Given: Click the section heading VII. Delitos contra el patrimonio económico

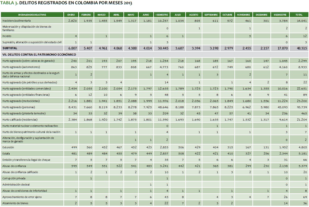Looking at the screenshot, I should 39,54.
